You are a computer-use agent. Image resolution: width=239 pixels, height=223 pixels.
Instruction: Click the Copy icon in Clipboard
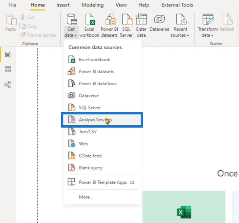(23, 26)
